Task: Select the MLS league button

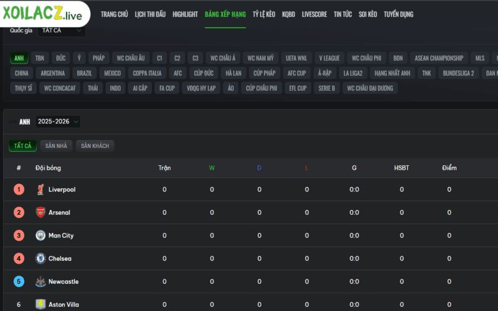Action: 480,58
